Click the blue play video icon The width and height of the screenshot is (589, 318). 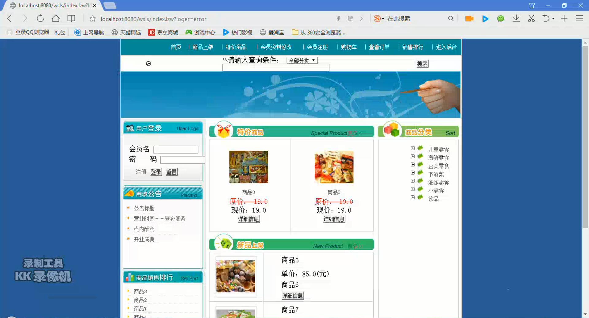485,19
